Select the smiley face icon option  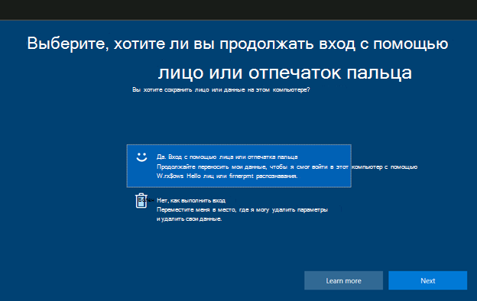141,157
